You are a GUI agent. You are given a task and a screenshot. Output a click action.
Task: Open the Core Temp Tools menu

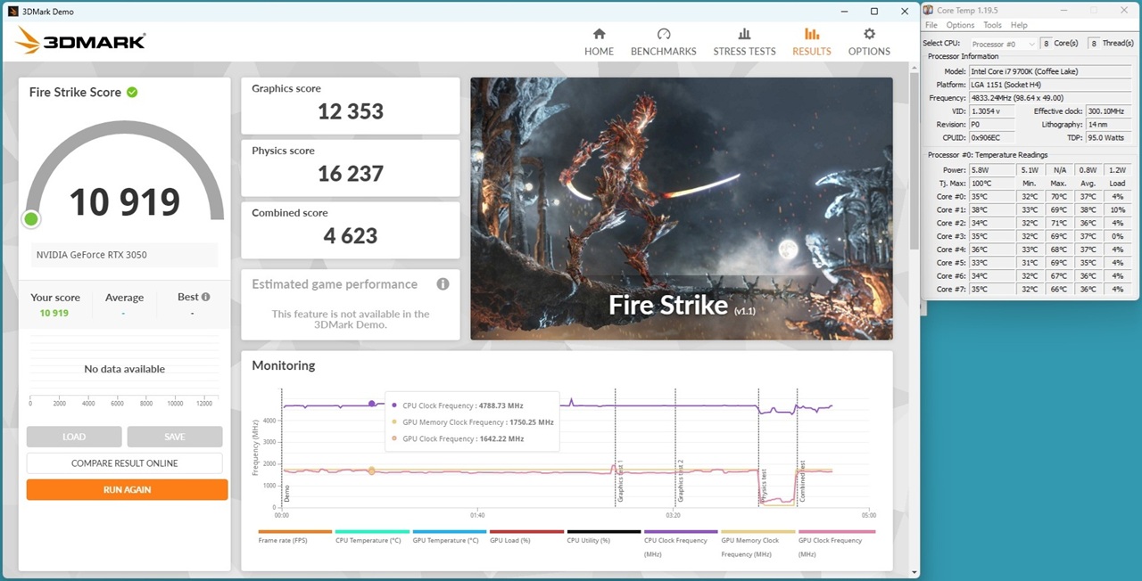click(992, 25)
